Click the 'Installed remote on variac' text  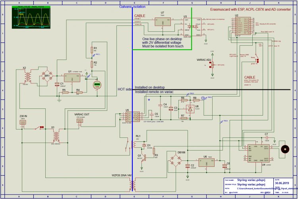point(154,92)
